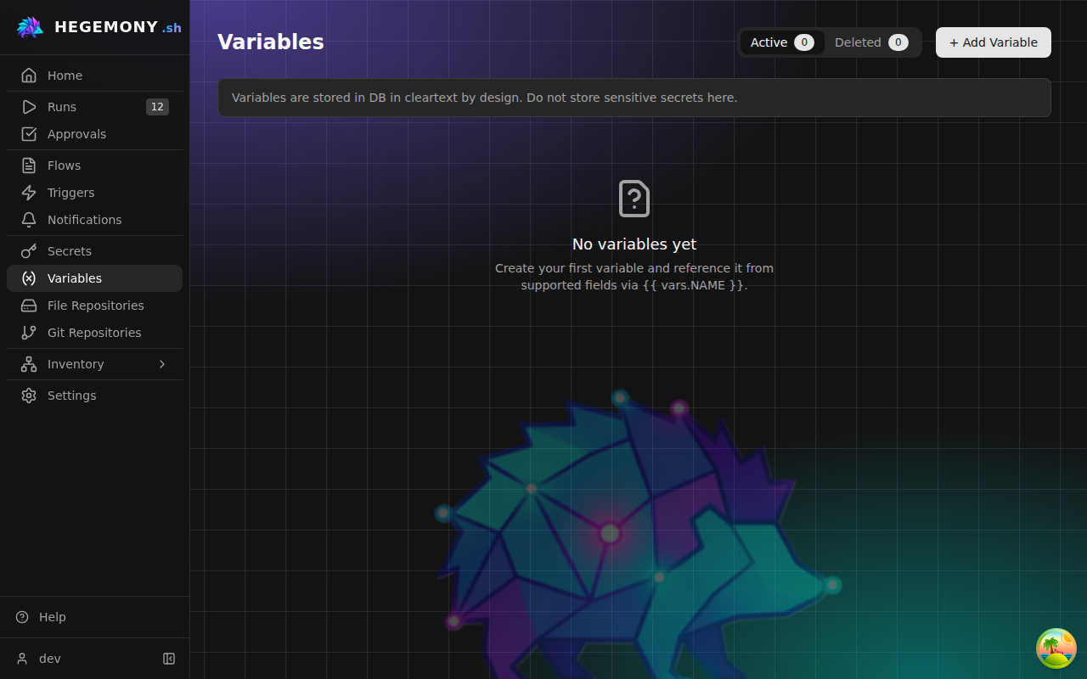Screen dimensions: 1087x679
Task: Click the HEGEMONY.sh brand text
Action: 118,27
